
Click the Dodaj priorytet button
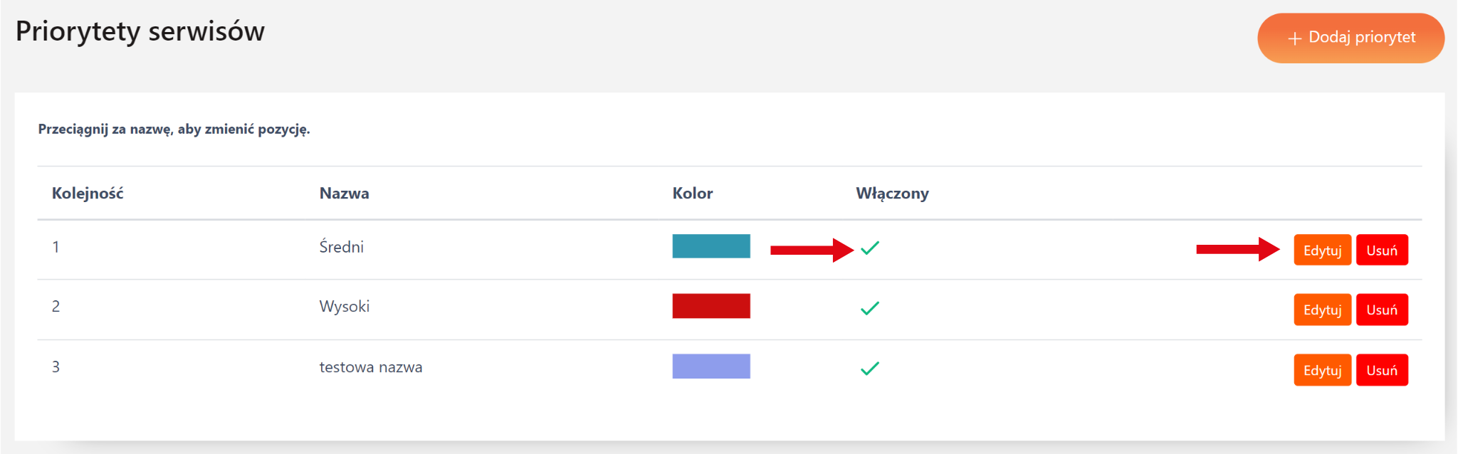(1351, 38)
